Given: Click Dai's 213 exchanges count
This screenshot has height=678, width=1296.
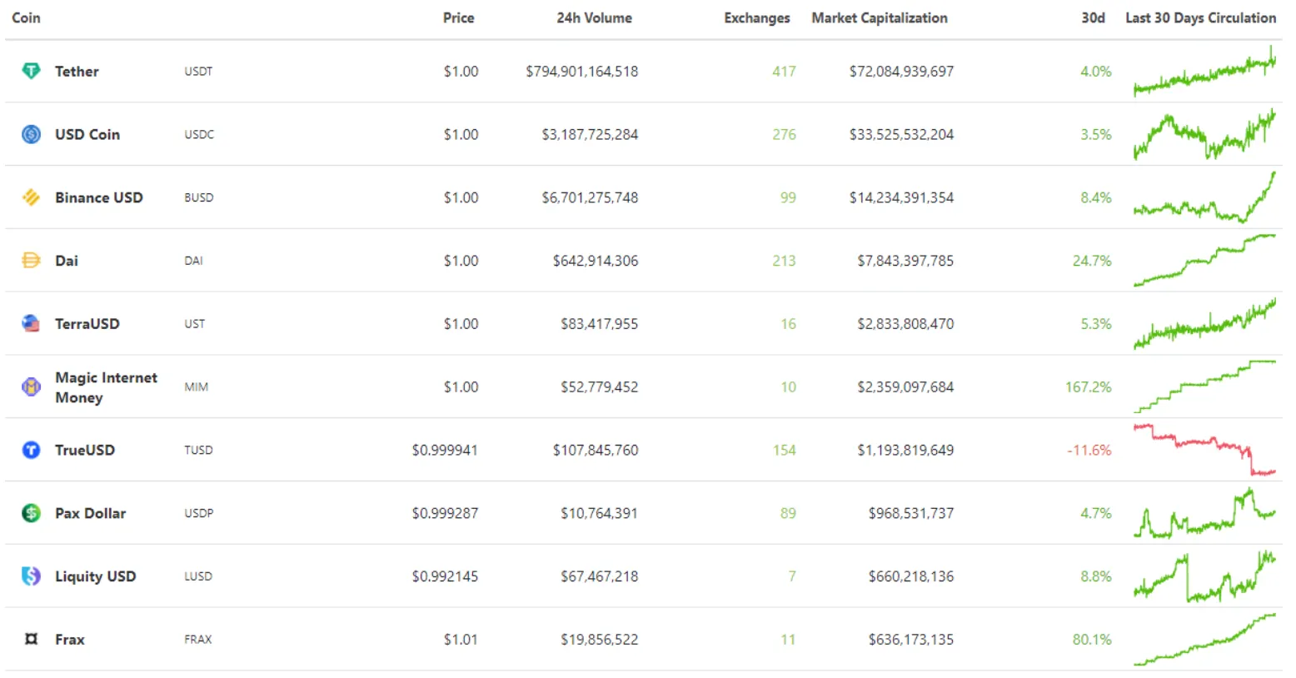Looking at the screenshot, I should pos(784,260).
